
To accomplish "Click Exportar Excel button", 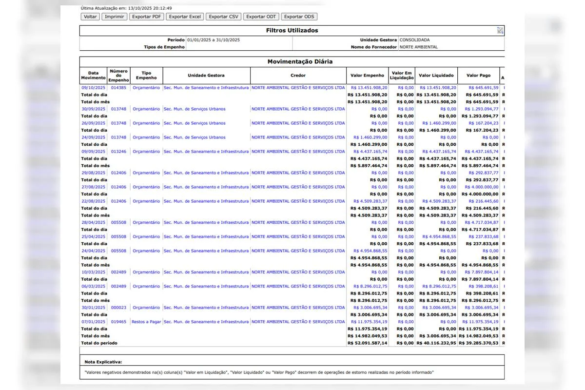I will click(185, 17).
